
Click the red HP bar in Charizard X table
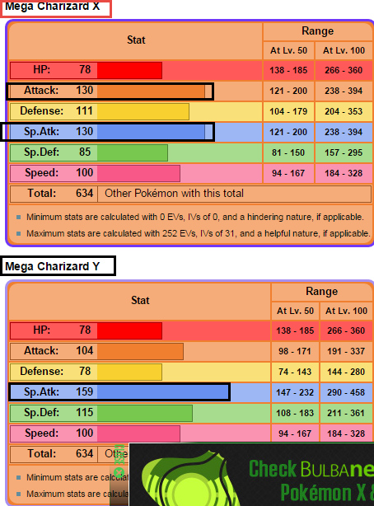tap(129, 70)
